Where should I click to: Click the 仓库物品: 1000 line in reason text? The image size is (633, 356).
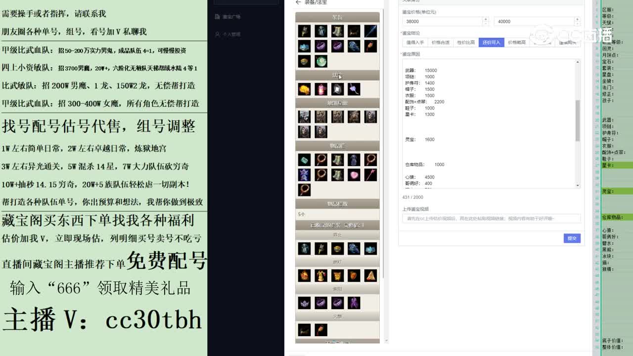425,165
